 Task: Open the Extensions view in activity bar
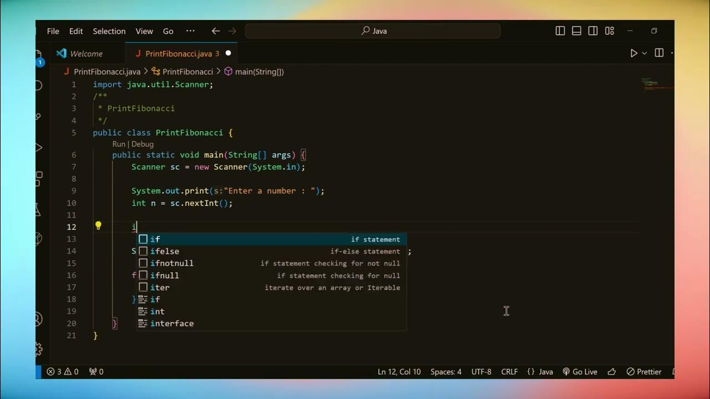point(39,178)
